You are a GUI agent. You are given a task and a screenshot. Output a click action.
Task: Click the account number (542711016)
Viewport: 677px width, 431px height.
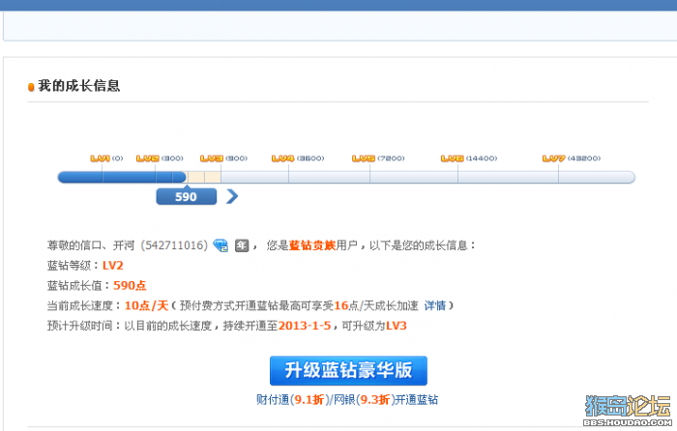[174, 245]
